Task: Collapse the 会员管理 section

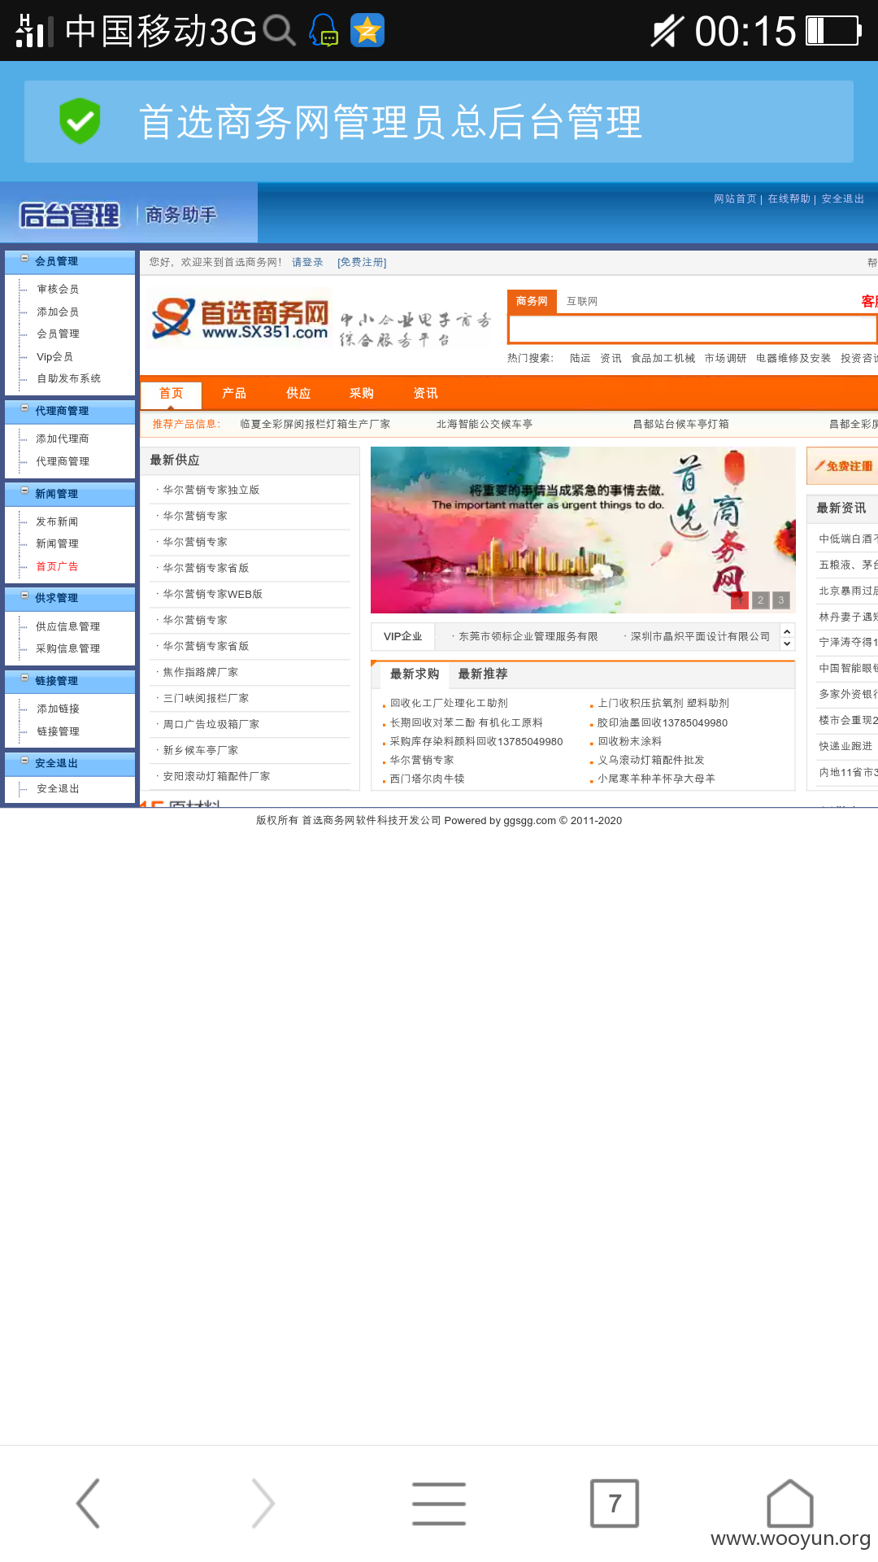Action: [25, 260]
